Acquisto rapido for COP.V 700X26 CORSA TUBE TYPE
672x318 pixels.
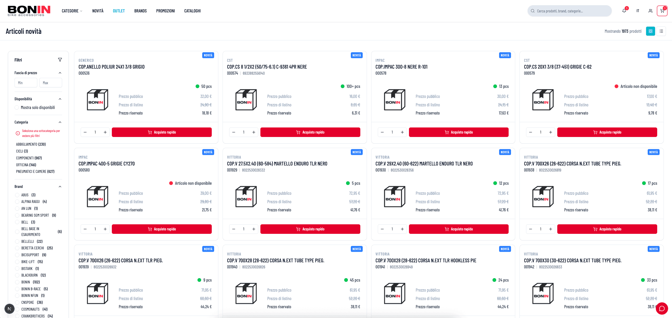tap(607, 229)
